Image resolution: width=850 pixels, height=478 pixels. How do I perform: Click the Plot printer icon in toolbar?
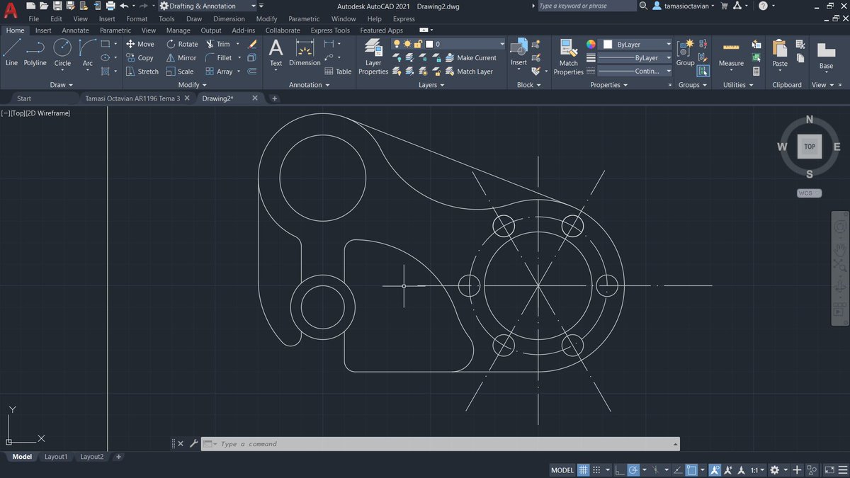click(110, 6)
